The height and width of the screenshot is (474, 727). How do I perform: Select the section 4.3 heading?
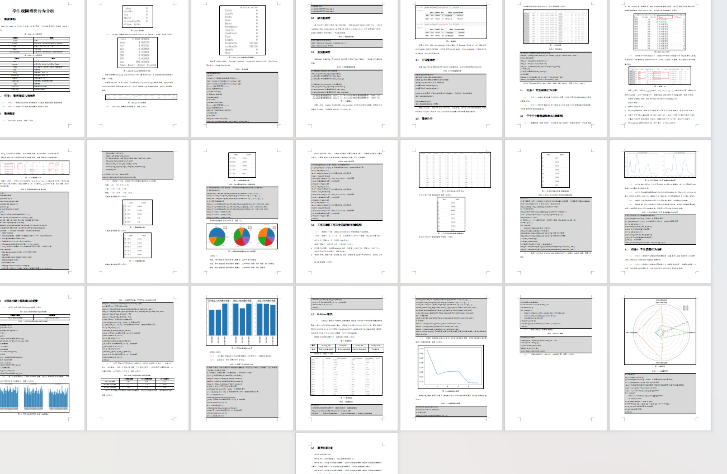coord(323,448)
